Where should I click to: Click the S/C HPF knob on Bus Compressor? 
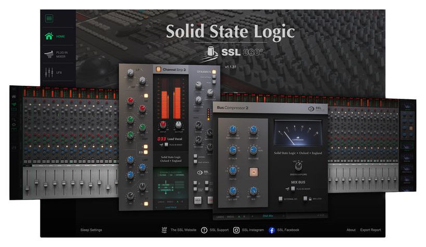(x=233, y=191)
